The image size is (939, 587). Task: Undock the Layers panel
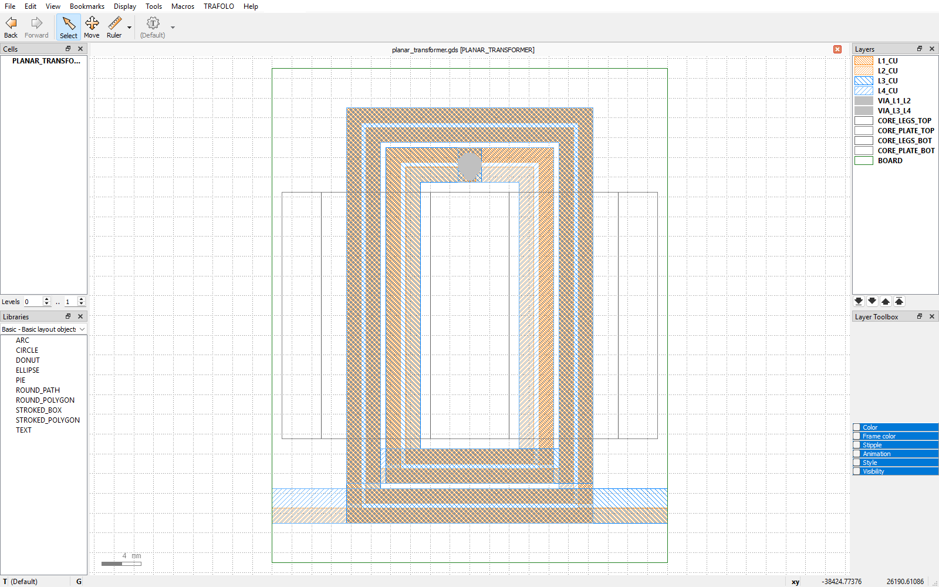(x=920, y=49)
